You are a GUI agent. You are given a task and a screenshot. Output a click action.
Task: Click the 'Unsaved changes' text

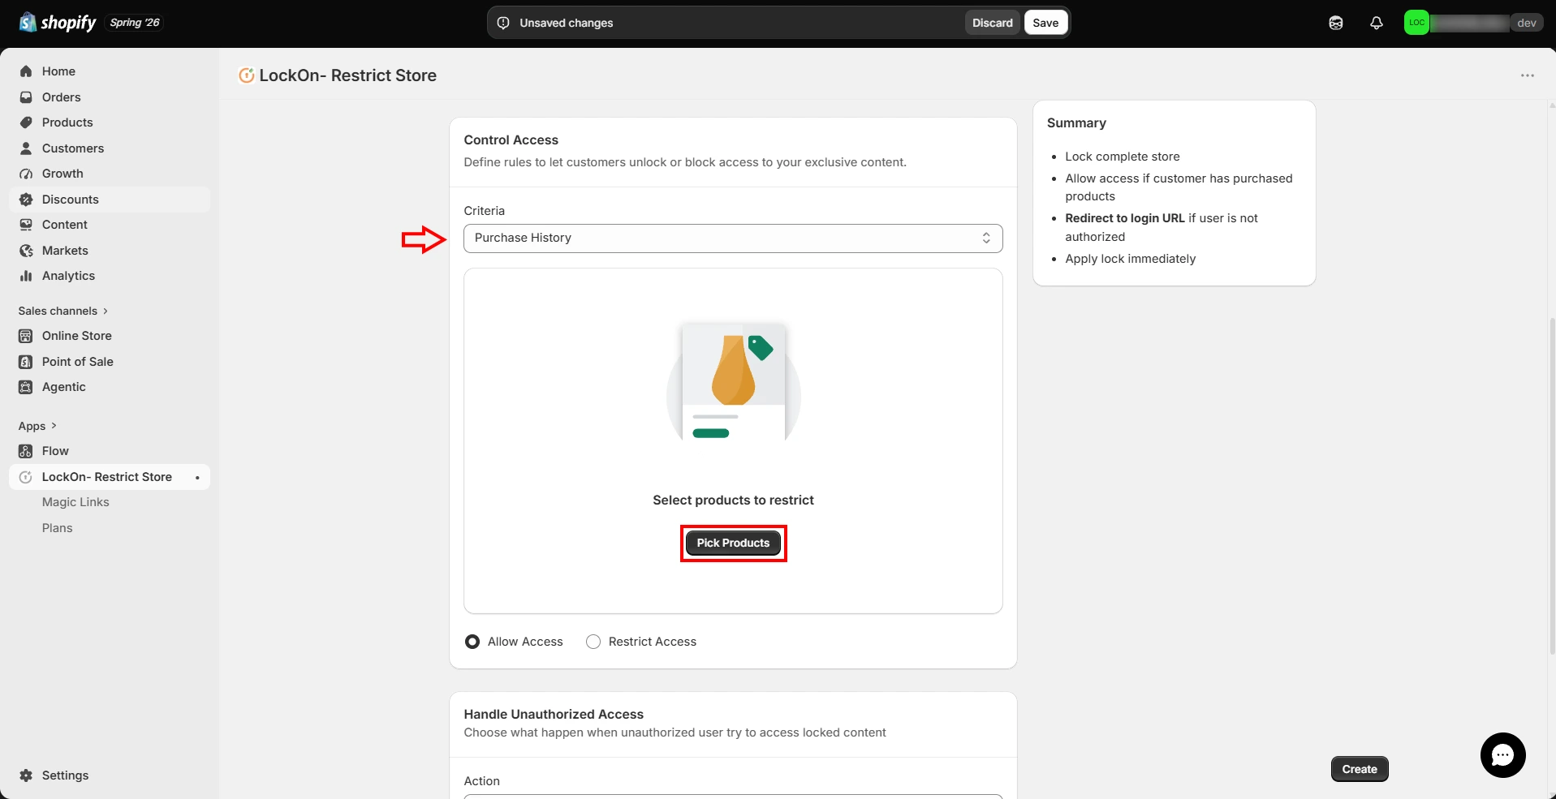(567, 23)
